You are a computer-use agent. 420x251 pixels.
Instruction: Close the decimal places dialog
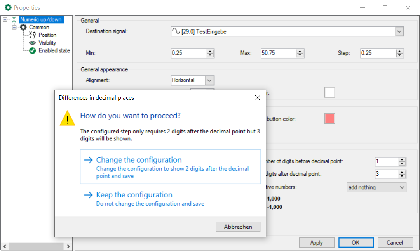tap(257, 98)
